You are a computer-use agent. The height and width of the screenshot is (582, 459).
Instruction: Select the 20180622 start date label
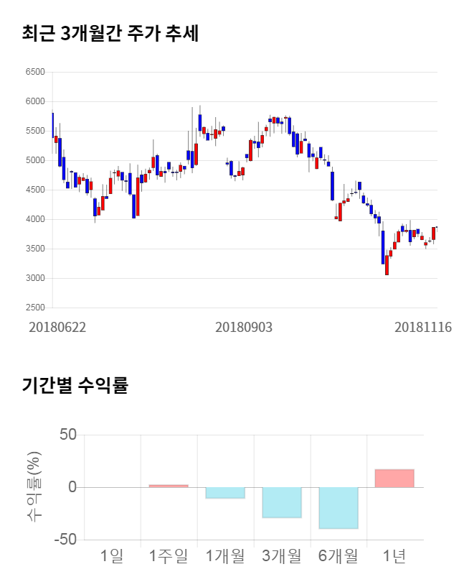tap(57, 327)
